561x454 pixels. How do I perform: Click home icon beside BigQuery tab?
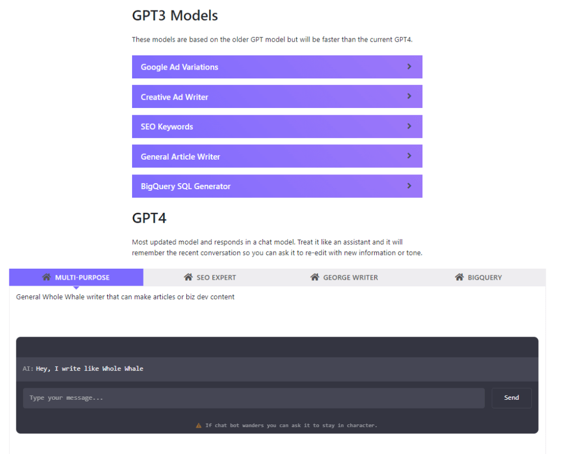point(459,277)
